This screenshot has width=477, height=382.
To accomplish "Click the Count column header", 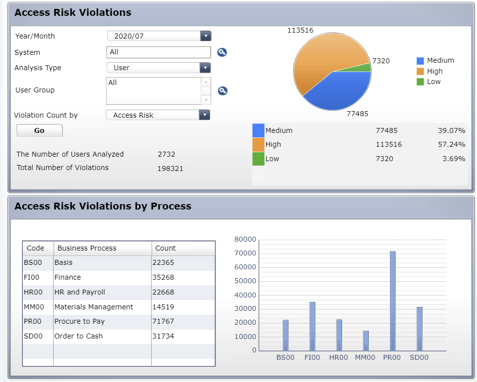I will (x=183, y=248).
